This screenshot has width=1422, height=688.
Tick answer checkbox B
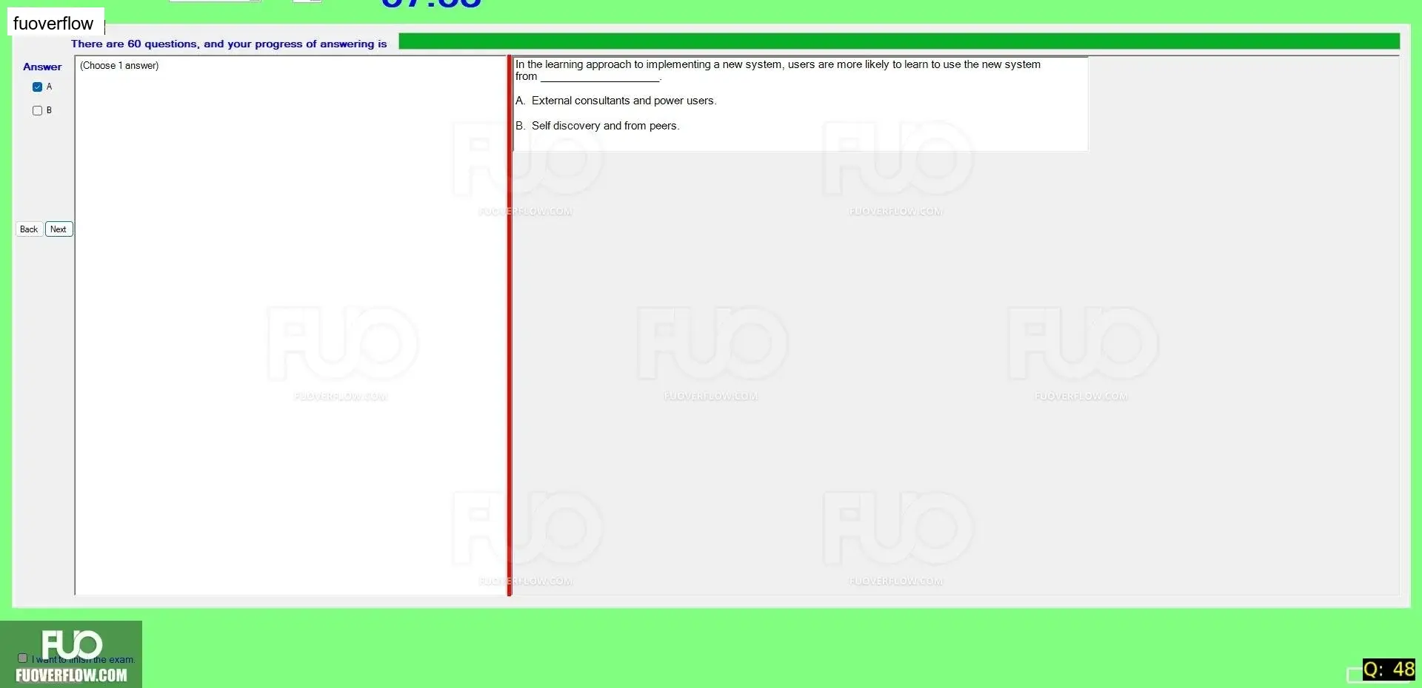38,111
